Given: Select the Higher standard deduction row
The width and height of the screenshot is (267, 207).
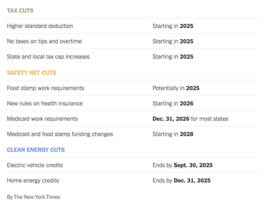Looking at the screenshot, I should pyautogui.click(x=133, y=26).
